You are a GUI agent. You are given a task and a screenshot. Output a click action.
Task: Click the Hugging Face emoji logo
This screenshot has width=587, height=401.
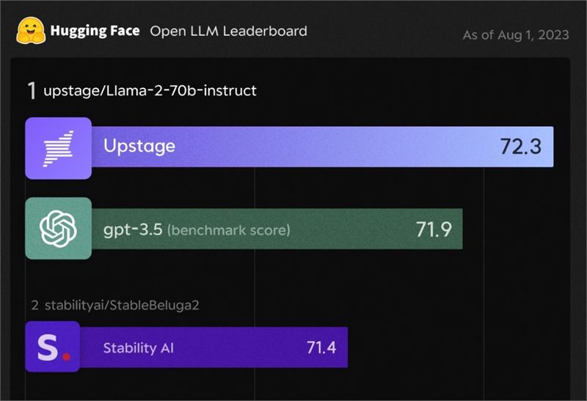click(31, 31)
